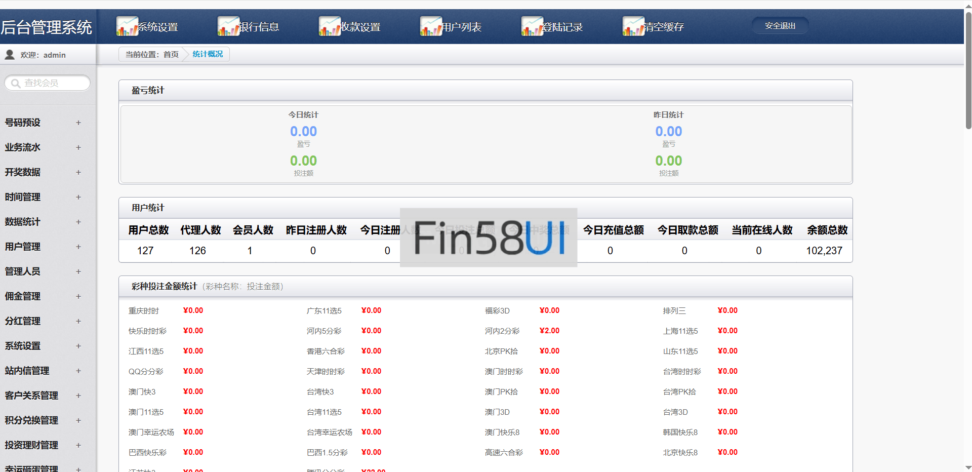972x472 pixels.
Task: Click the 安全退出 logout button
Action: click(x=780, y=25)
